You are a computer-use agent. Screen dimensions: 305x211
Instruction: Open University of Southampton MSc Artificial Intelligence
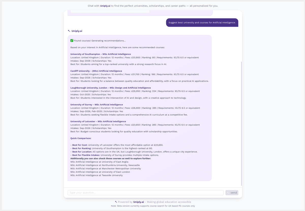(101, 54)
